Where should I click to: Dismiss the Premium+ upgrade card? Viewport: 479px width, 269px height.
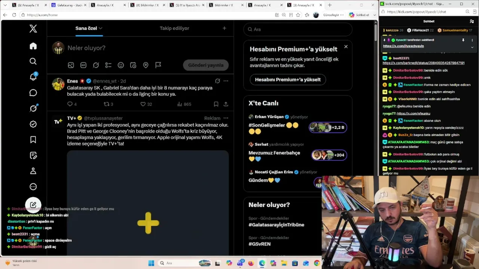(346, 47)
